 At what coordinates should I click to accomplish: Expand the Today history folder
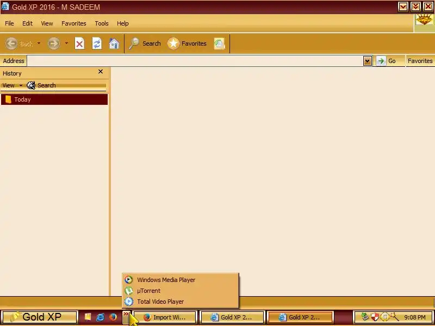54,99
